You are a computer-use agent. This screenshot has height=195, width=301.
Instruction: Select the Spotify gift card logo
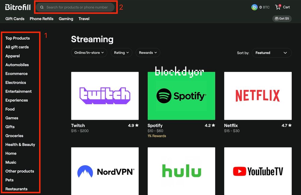181,96
